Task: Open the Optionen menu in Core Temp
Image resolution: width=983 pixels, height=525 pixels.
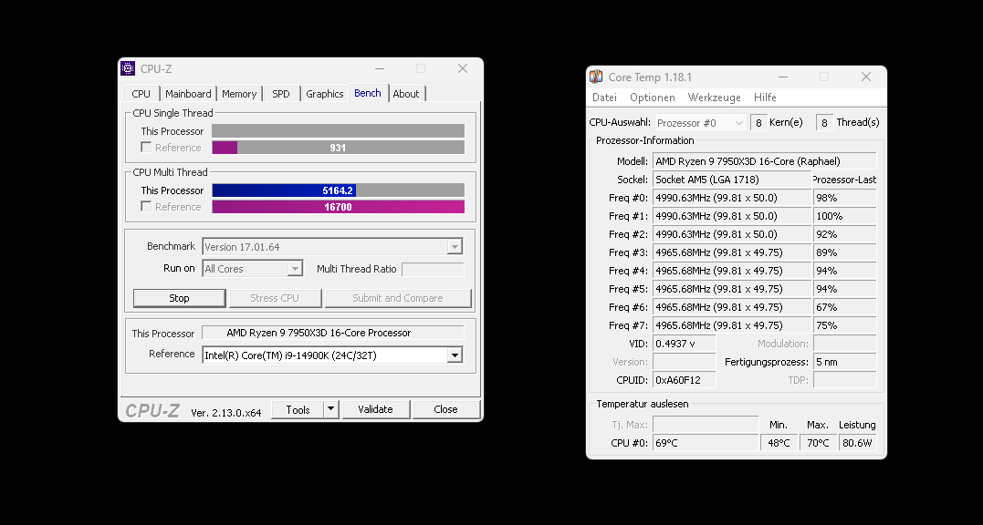Action: [653, 98]
